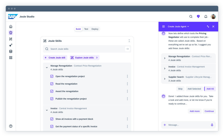Click the purple diamond icon in header
This screenshot has width=224, height=137.
click(x=198, y=16)
